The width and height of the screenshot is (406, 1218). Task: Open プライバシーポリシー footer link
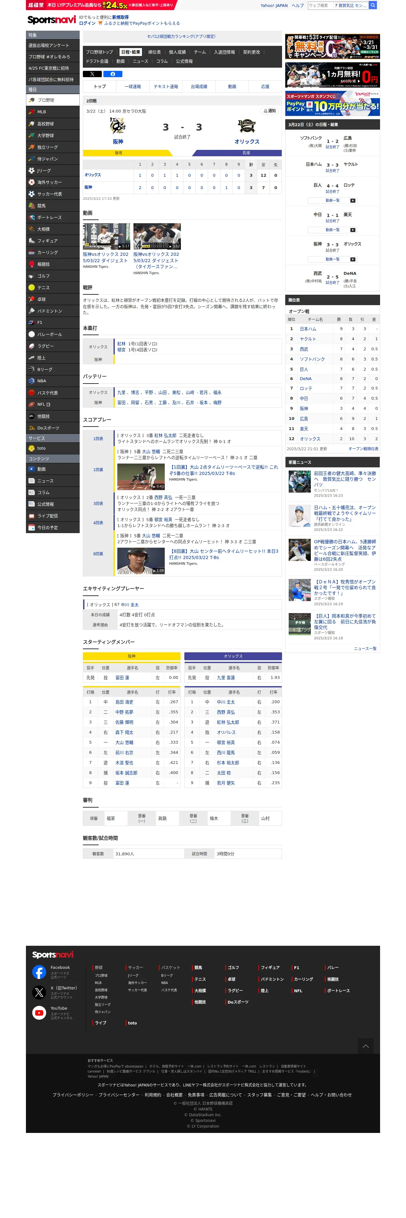click(x=73, y=1095)
